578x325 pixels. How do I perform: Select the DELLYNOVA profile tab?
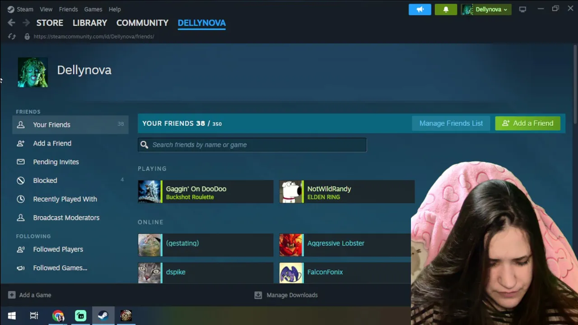tap(201, 23)
